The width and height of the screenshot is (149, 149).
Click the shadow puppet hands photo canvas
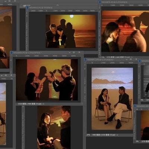click(47, 80)
